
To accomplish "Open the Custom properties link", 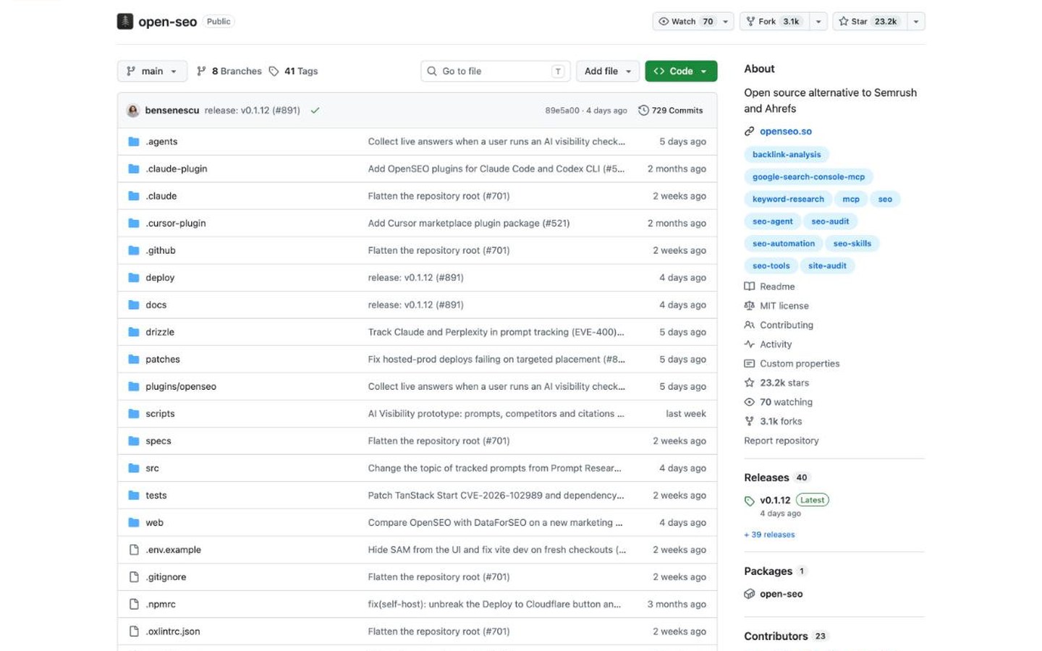I will [792, 364].
